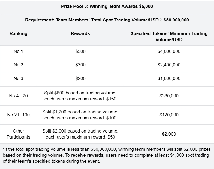Click the $300 reward cell
Screen dimensions: 214x169
80,65
